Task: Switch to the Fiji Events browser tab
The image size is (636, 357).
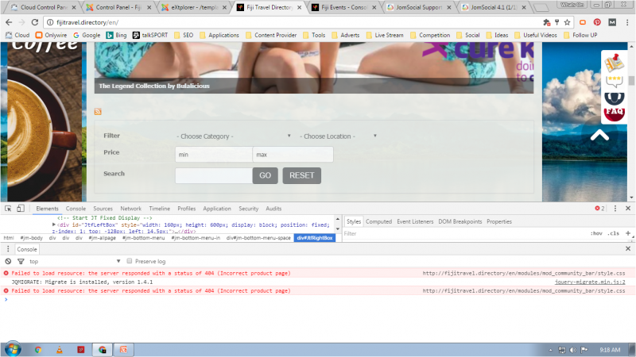Action: point(344,7)
